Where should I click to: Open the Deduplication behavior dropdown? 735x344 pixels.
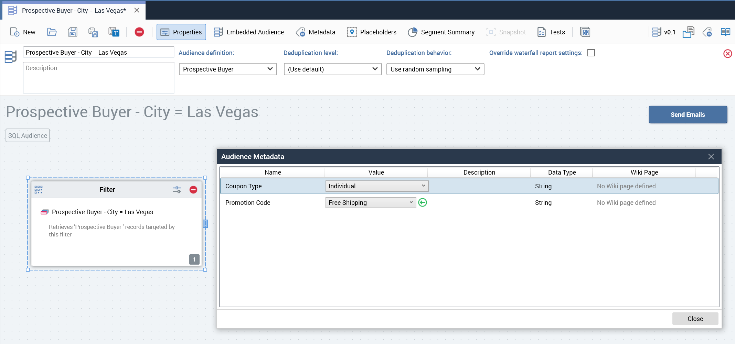pos(435,69)
